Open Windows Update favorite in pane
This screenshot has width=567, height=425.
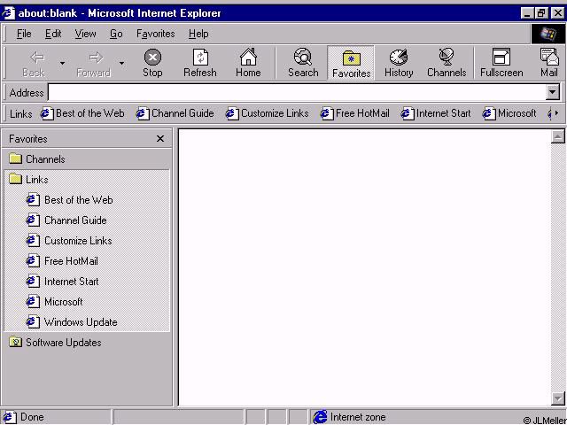[72, 321]
